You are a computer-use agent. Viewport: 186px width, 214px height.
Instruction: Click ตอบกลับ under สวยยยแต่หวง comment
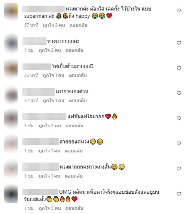(x=74, y=151)
